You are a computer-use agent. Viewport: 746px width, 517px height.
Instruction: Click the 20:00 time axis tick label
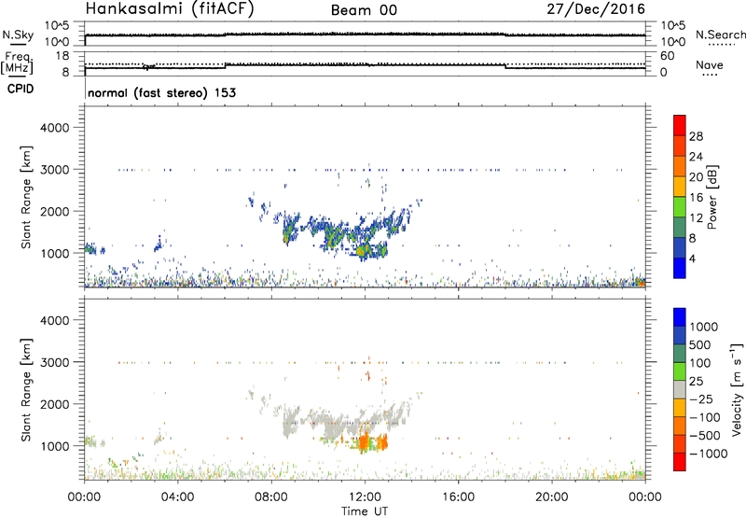[552, 497]
